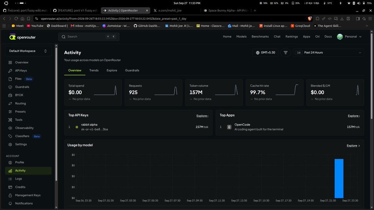Viewport: 374px width, 210px height.
Task: Open Benchmarks in top navigation
Action: (260, 36)
